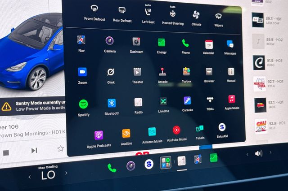Viewport: 288px width, 191px height.
Task: Decrease volume with left chevron
Action: point(247,155)
